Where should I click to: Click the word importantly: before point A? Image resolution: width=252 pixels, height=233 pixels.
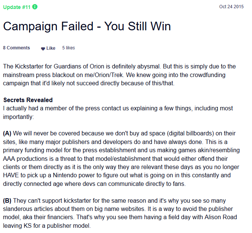coord(18,117)
